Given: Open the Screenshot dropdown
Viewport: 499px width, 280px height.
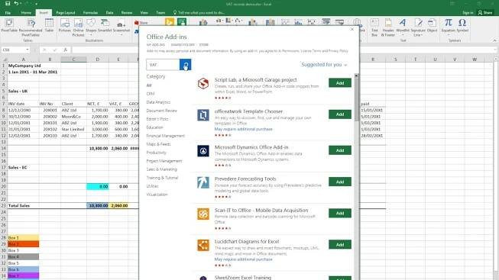Looking at the screenshot, I should 122,27.
